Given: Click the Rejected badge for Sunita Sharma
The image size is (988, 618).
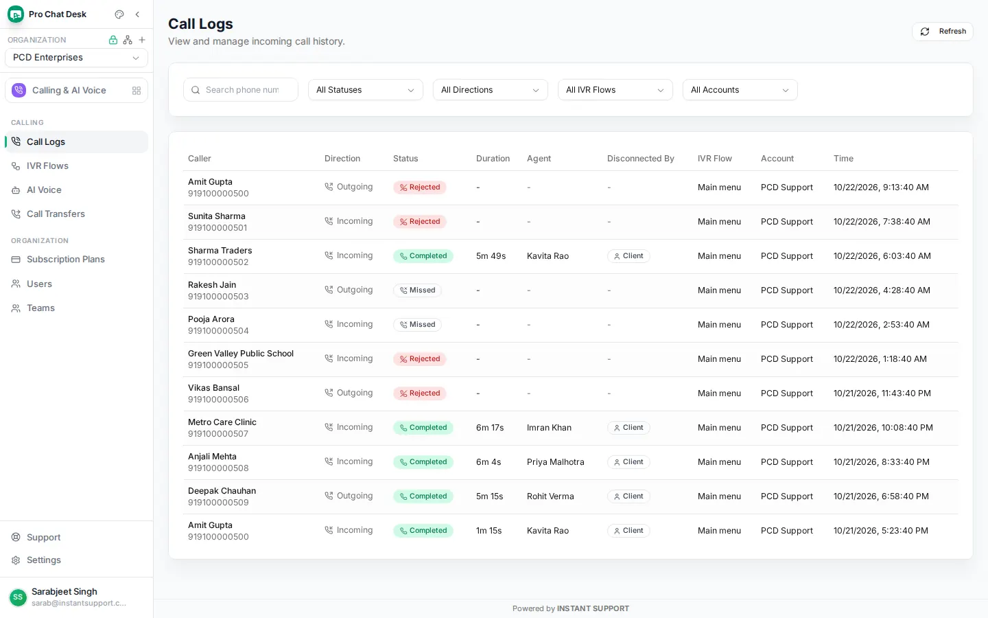Looking at the screenshot, I should 420,222.
